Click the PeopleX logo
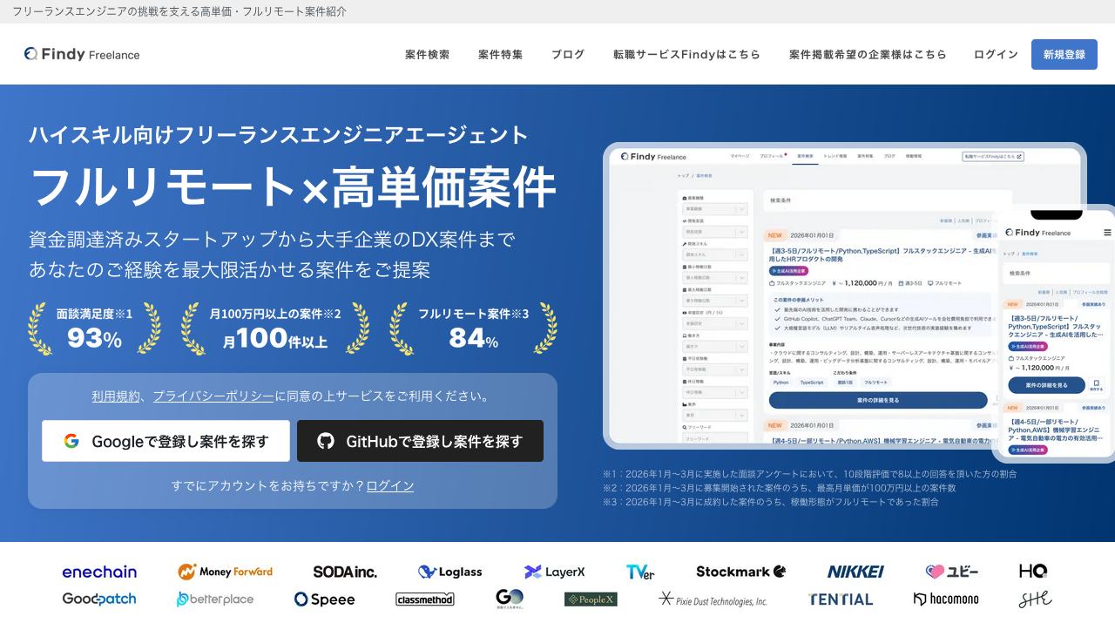 tap(591, 599)
